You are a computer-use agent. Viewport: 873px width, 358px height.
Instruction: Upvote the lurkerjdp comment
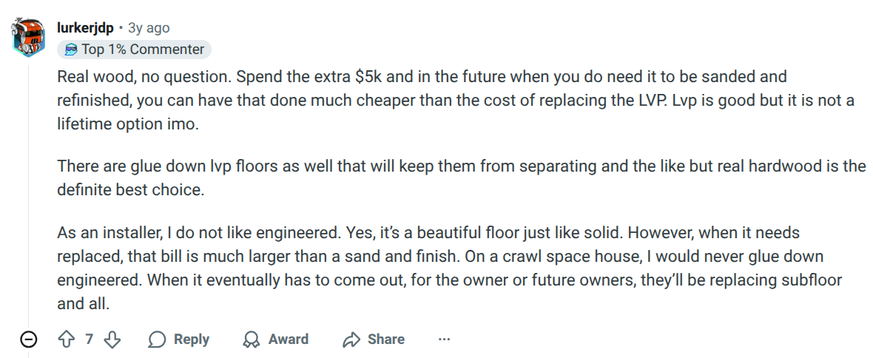[67, 340]
